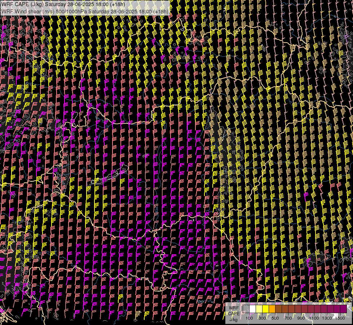Select the orange legend swatch
Image resolution: width=353 pixels, height=325 pixels.
click(x=272, y=309)
